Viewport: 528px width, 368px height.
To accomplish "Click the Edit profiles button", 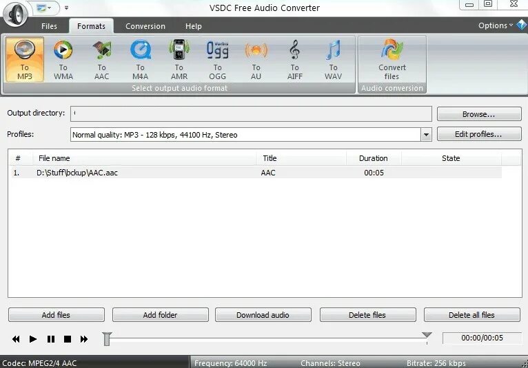I will 479,134.
